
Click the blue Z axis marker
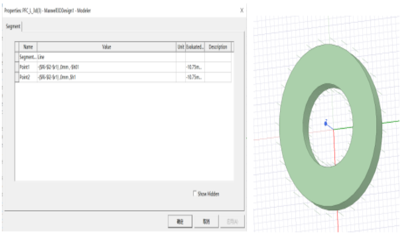coord(325,123)
